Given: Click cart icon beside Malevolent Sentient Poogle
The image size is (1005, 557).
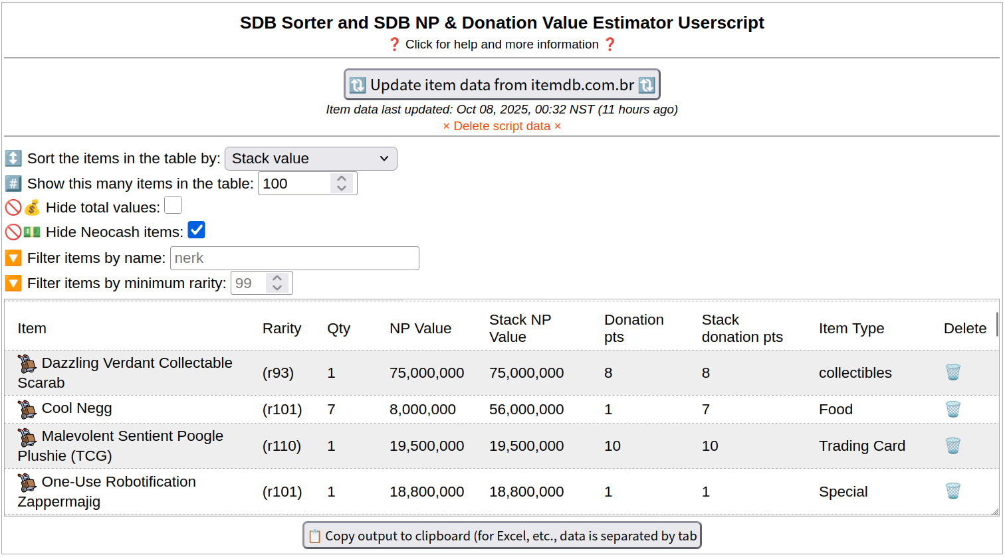Looking at the screenshot, I should click(27, 437).
